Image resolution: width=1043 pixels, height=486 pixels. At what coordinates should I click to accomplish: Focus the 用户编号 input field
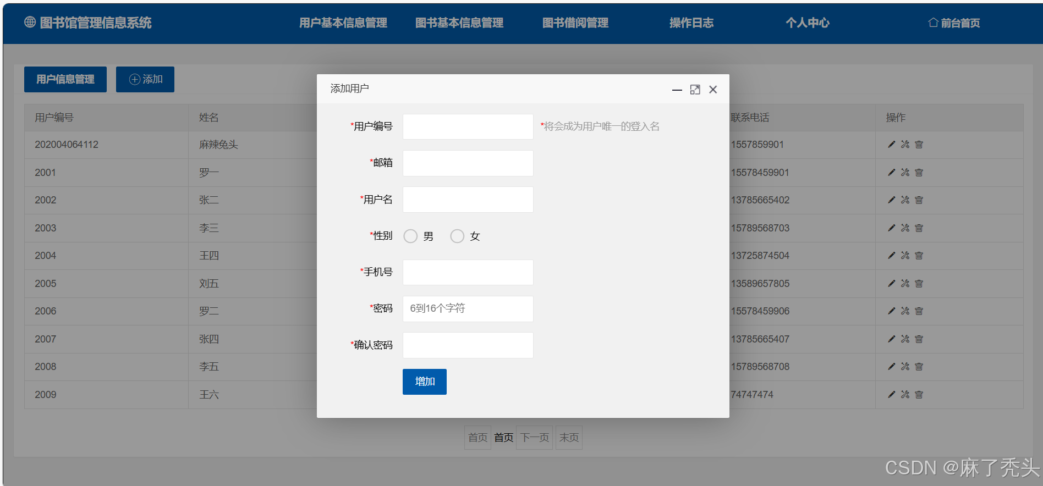pyautogui.click(x=468, y=126)
